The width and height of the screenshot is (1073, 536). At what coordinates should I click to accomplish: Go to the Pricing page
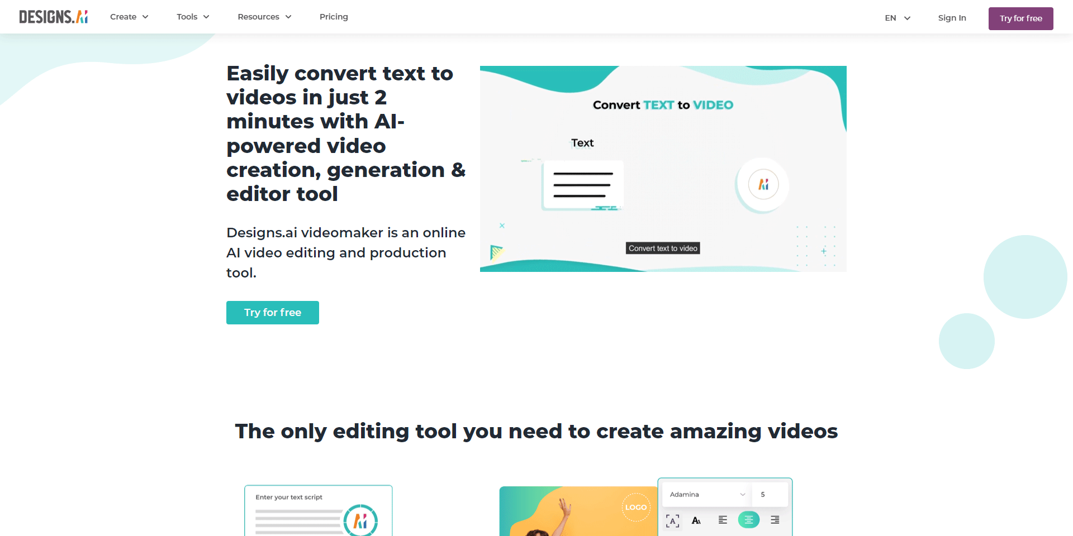334,17
